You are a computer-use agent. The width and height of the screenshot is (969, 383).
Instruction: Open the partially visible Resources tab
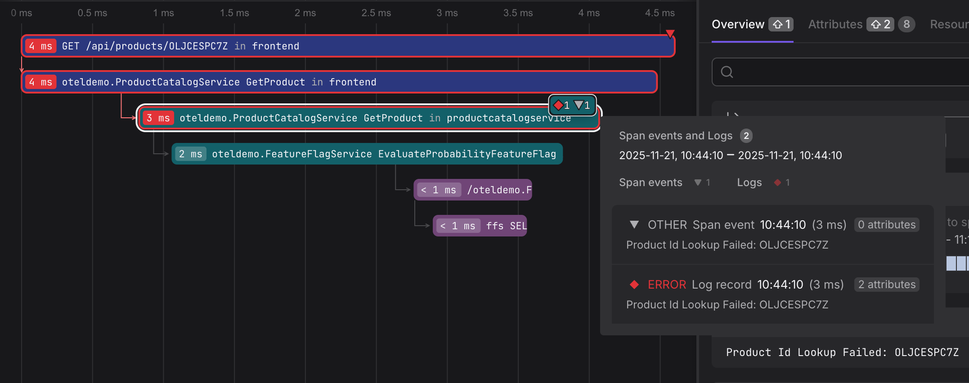coord(949,24)
